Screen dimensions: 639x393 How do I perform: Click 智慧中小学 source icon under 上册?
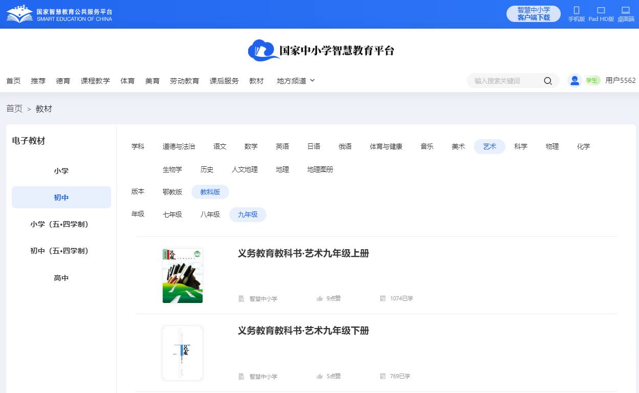tap(241, 298)
